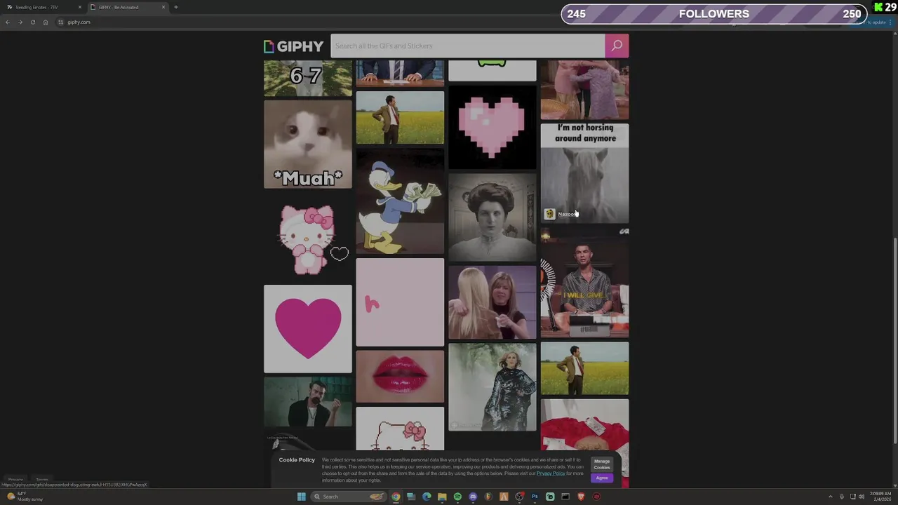Image resolution: width=898 pixels, height=505 pixels.
Task: Click the uploader avatar on the horse GIF
Action: pos(549,214)
